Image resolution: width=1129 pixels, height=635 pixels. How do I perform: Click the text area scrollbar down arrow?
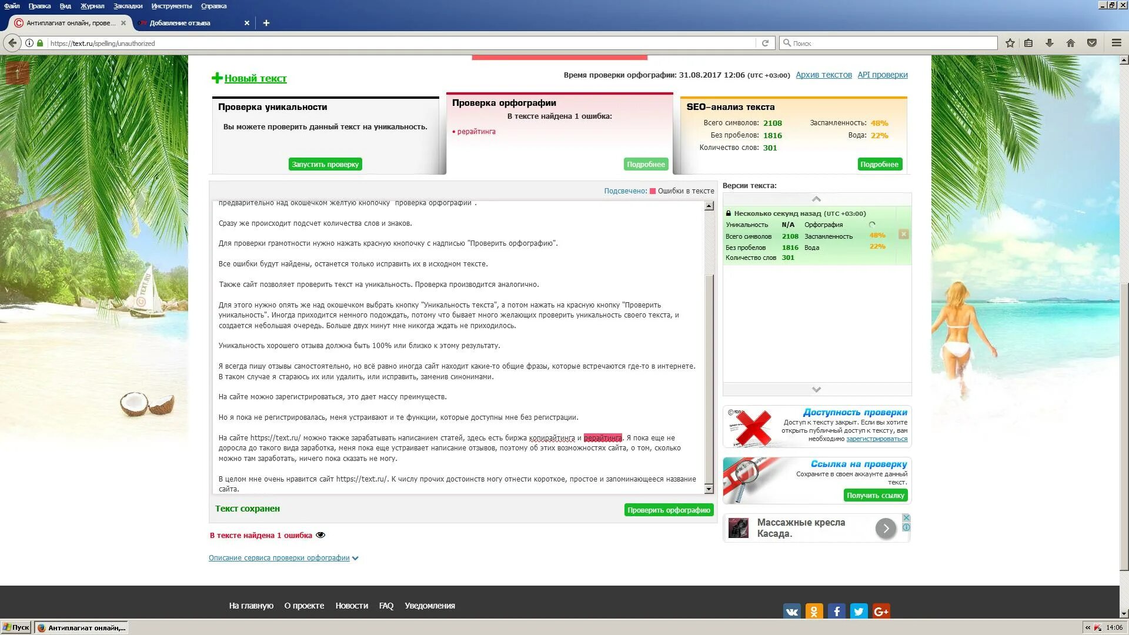(709, 489)
